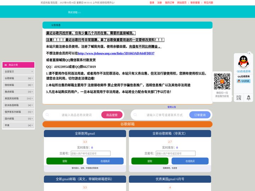Expand the 俄罗斯系列邮箱 category
The image size is (255, 191).
(x=18, y=112)
